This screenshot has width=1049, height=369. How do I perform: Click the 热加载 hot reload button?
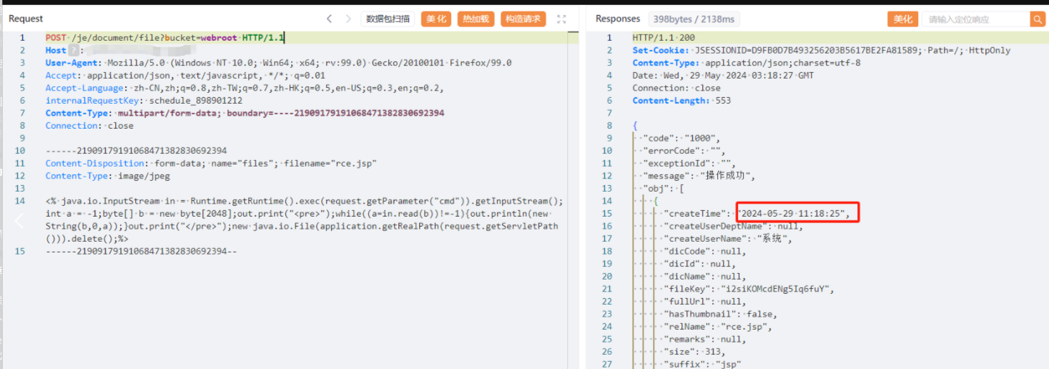pos(476,19)
